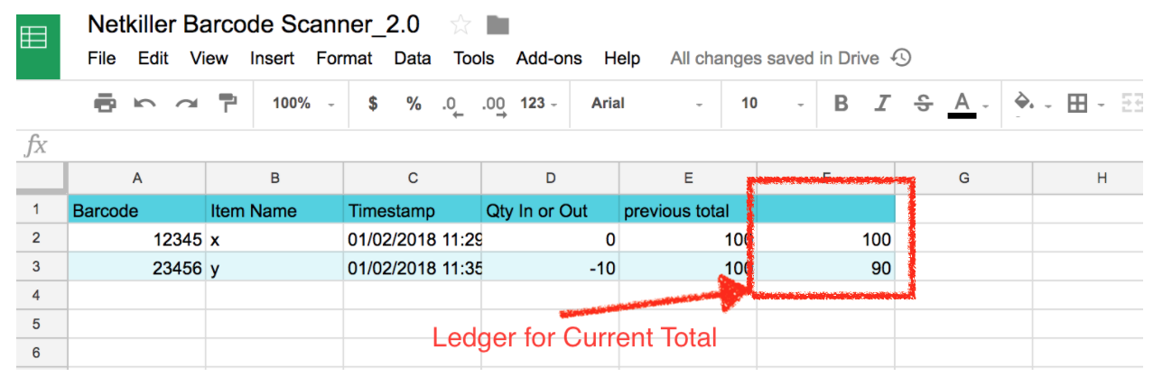Viewport: 1172px width, 386px height.
Task: Toggle italic formatting
Action: pyautogui.click(x=884, y=103)
